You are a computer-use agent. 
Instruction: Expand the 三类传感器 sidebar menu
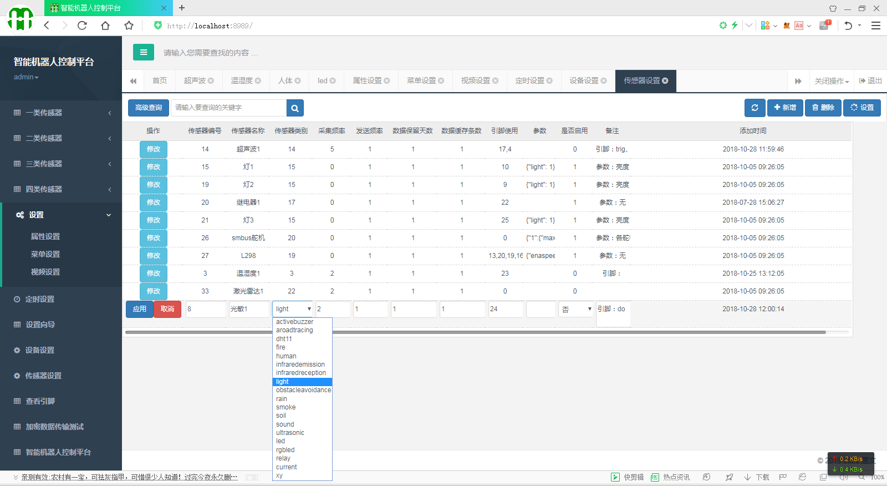[61, 164]
